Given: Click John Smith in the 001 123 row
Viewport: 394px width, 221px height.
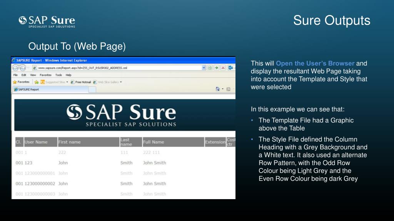Looking at the screenshot, I should (155, 163).
